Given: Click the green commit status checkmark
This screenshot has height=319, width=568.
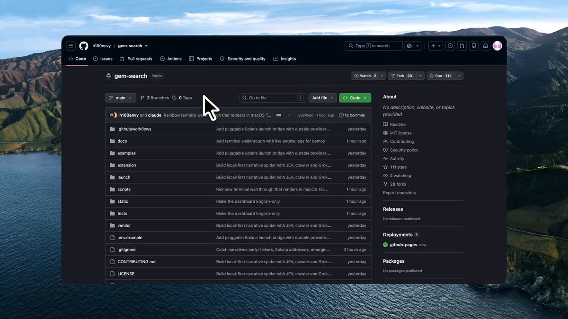Looking at the screenshot, I should click(289, 115).
